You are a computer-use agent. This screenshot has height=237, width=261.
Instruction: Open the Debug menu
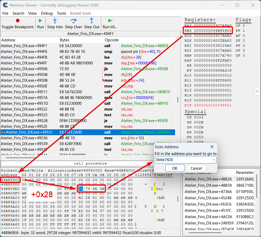coord(47,13)
